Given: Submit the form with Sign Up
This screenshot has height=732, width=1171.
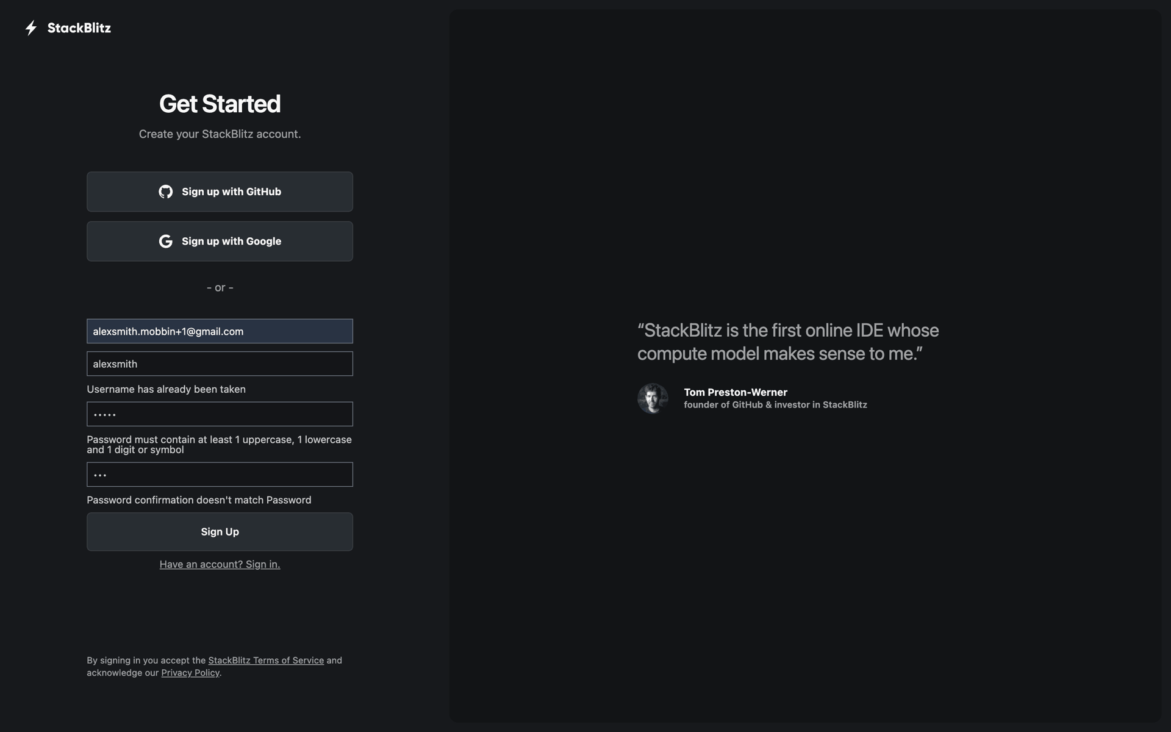Looking at the screenshot, I should coord(220,532).
